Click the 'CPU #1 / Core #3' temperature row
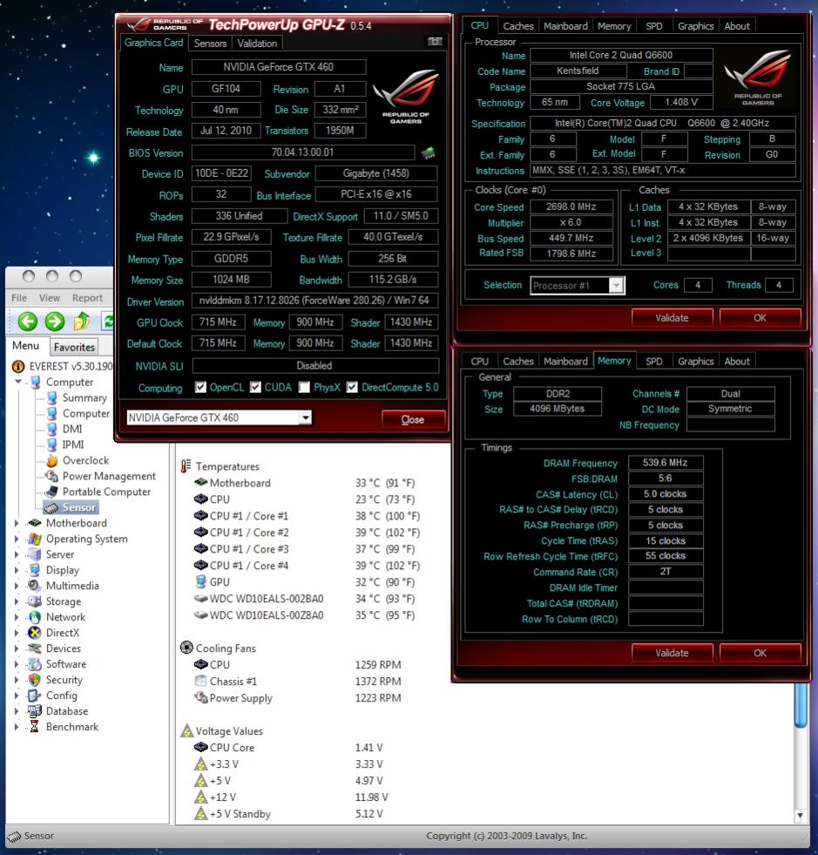 [307, 549]
